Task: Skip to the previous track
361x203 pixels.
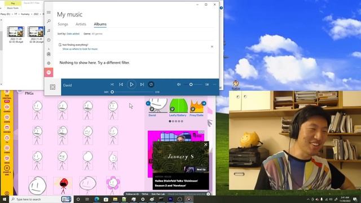Action: (121, 85)
